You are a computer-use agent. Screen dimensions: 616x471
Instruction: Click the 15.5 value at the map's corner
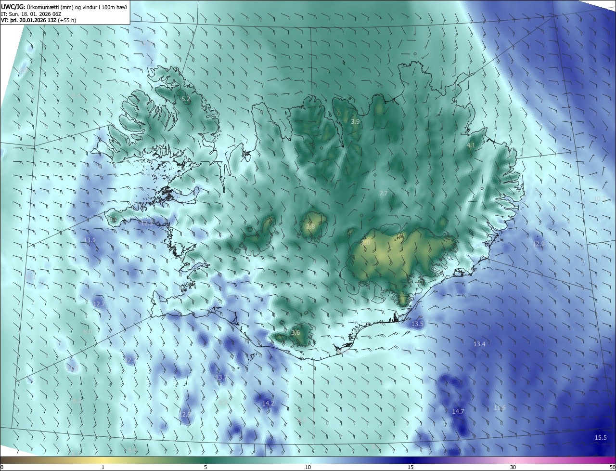(x=601, y=437)
